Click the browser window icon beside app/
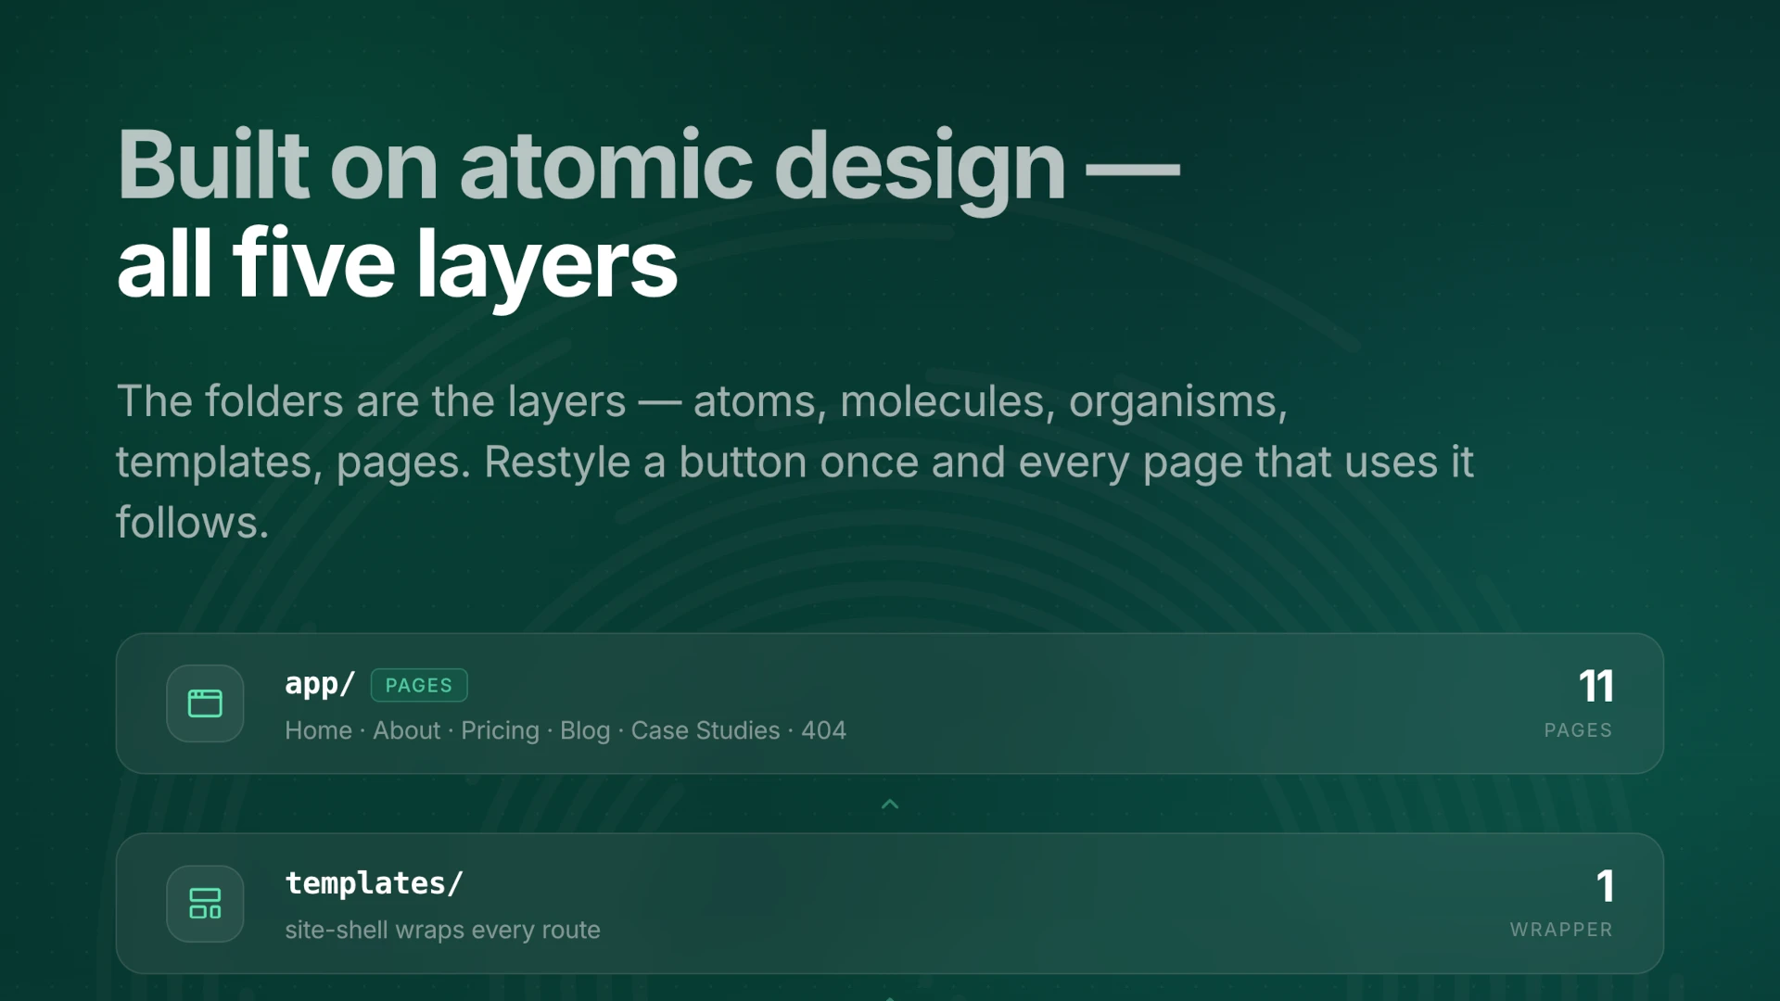Image resolution: width=1780 pixels, height=1001 pixels. [205, 703]
